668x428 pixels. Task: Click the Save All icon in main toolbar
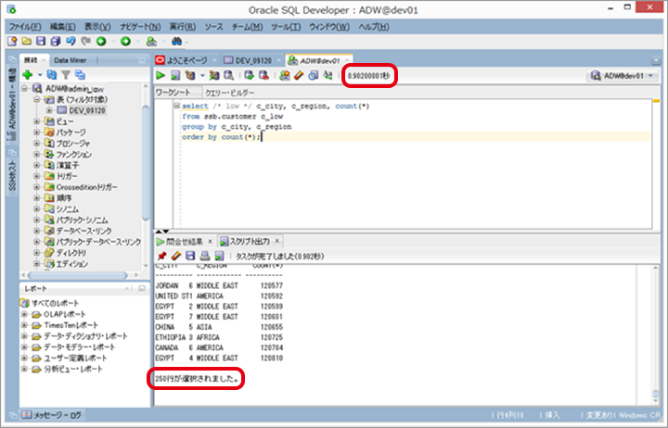point(57,43)
